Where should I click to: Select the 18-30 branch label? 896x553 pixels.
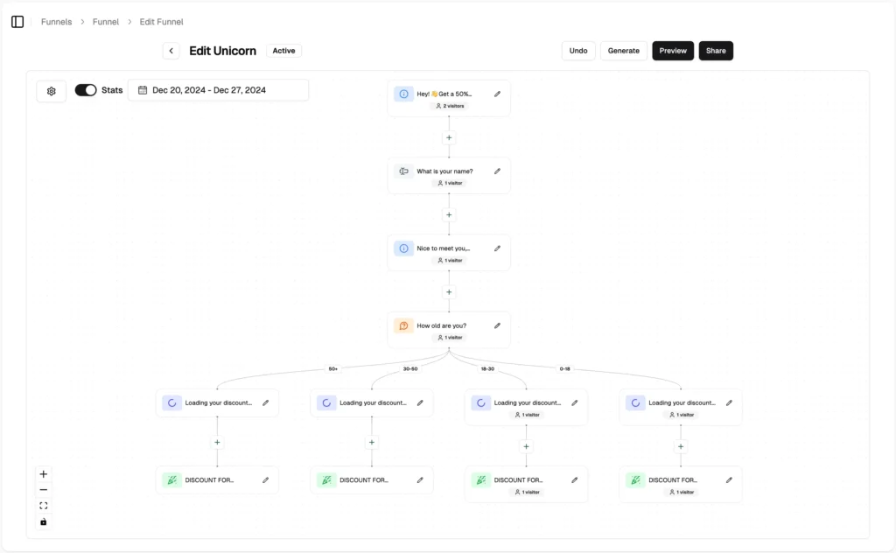[487, 369]
